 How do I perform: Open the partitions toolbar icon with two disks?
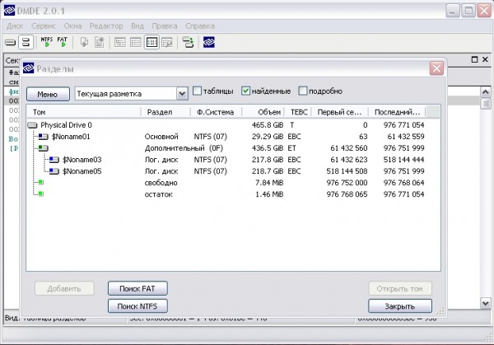tap(26, 42)
